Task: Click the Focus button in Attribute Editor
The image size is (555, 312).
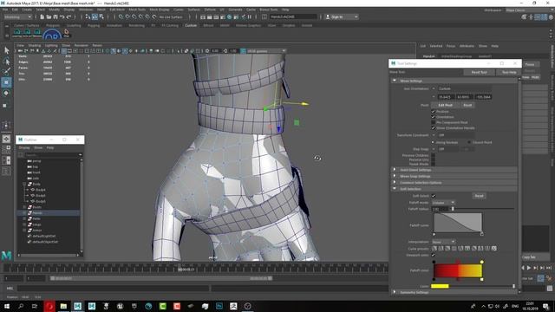Action: point(530,64)
